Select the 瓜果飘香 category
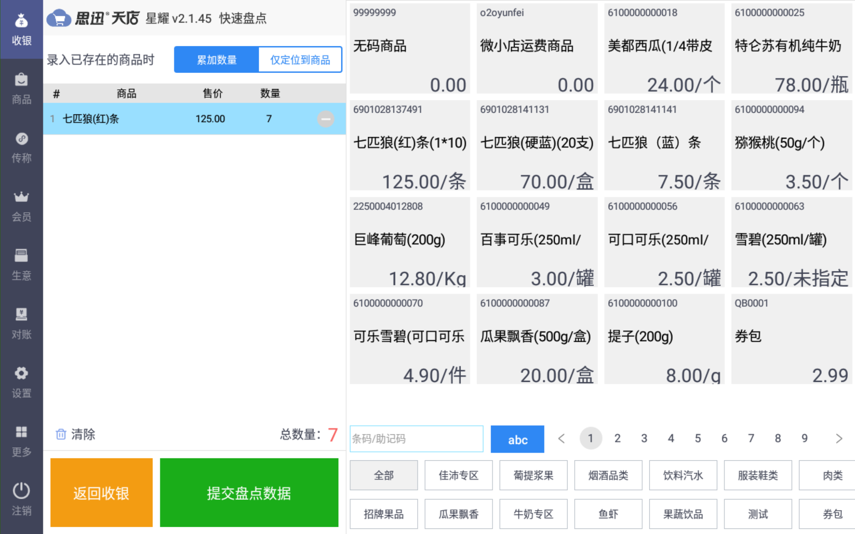 pos(459,514)
